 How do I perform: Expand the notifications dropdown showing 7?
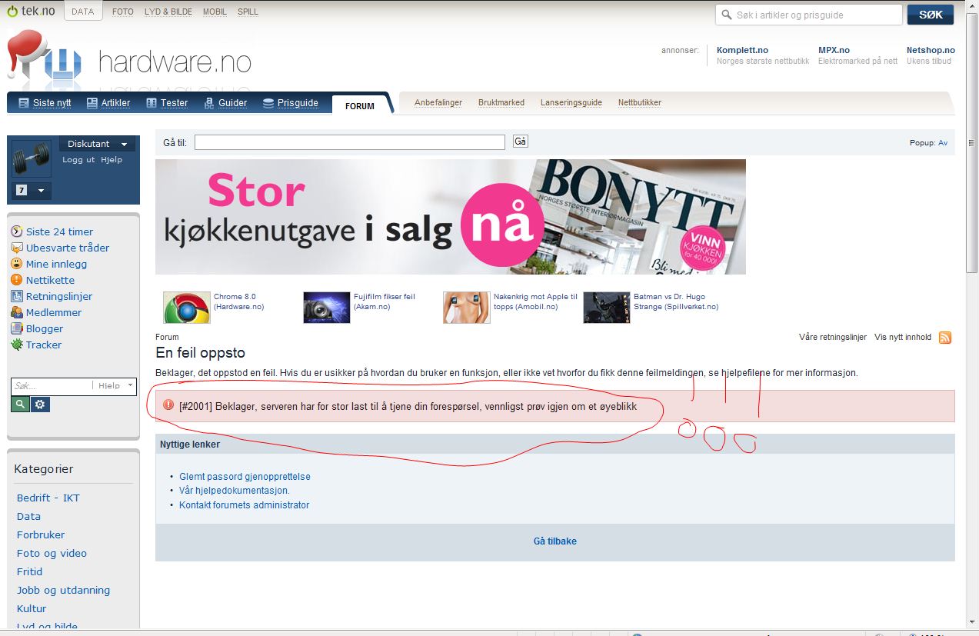coord(32,190)
